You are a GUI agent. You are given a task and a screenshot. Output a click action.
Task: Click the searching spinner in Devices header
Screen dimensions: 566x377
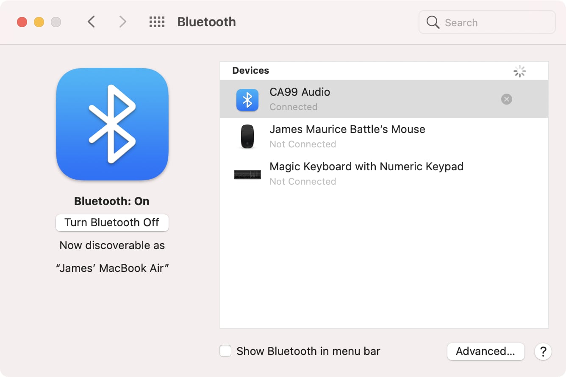coord(519,71)
